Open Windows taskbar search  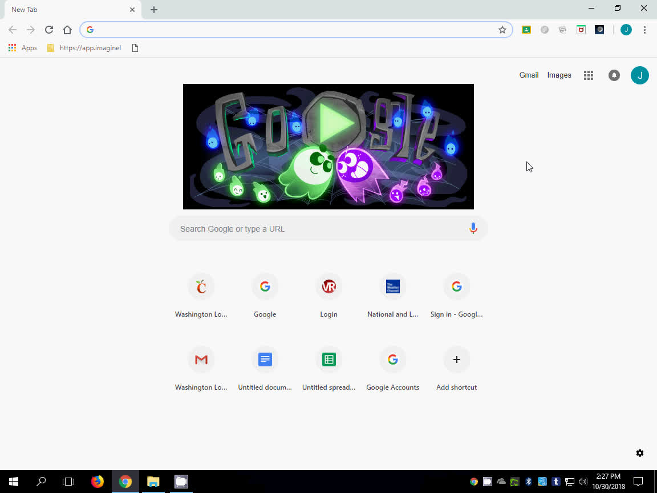pos(41,482)
